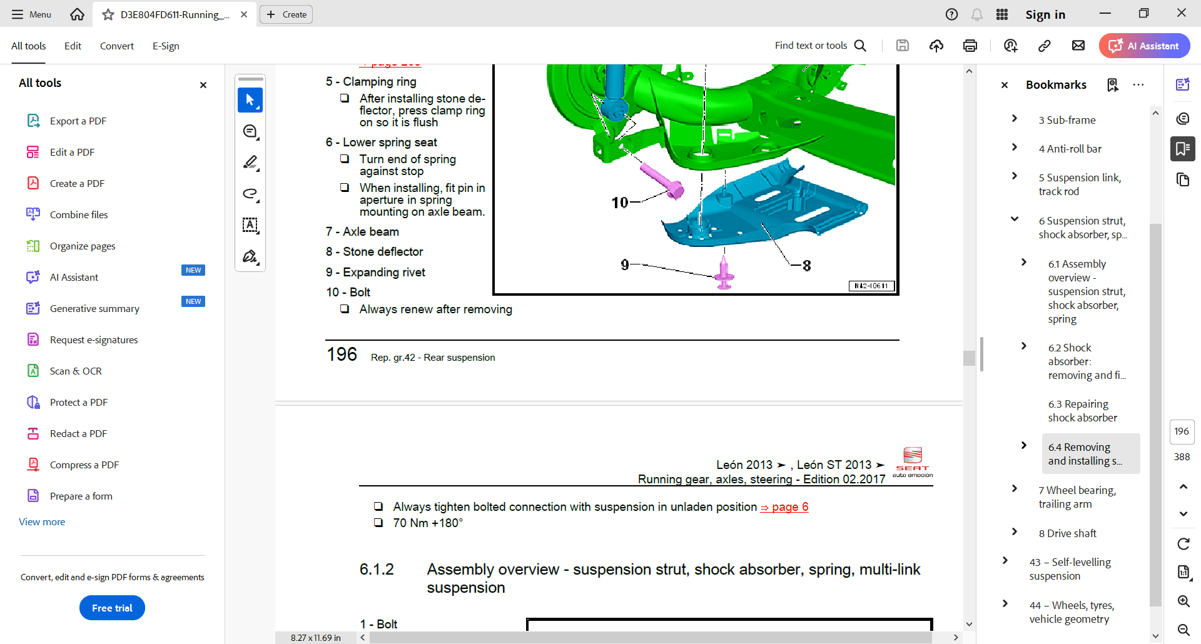
Task: Click the Zoom out magnifier
Action: click(1183, 630)
